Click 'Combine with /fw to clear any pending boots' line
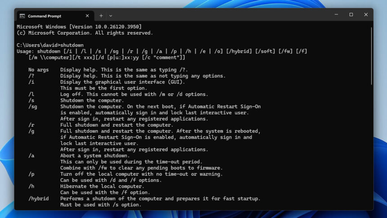 (141, 168)
